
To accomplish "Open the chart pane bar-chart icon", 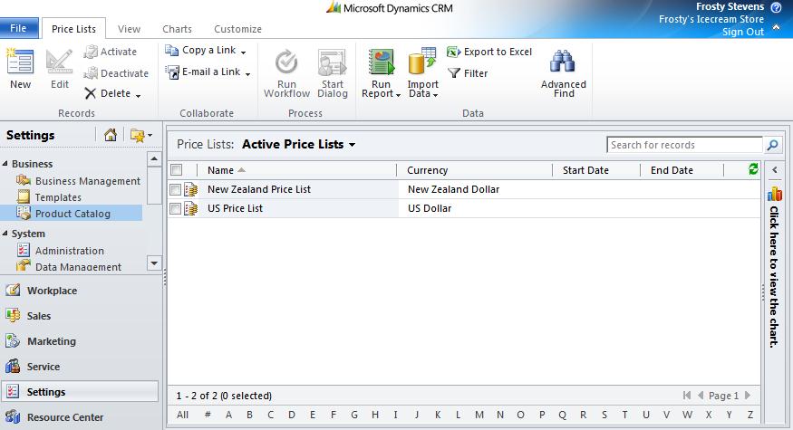I will point(774,194).
